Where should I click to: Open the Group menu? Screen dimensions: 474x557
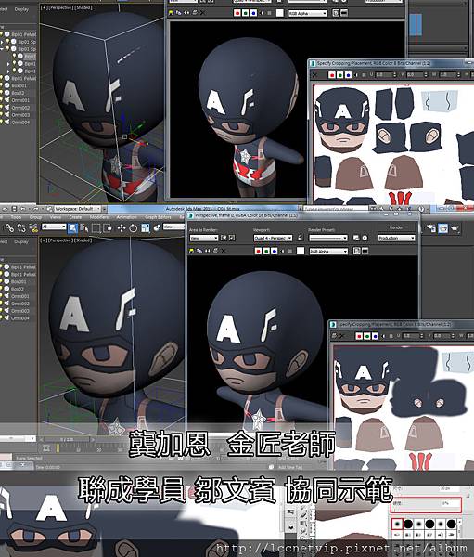[x=35, y=217]
